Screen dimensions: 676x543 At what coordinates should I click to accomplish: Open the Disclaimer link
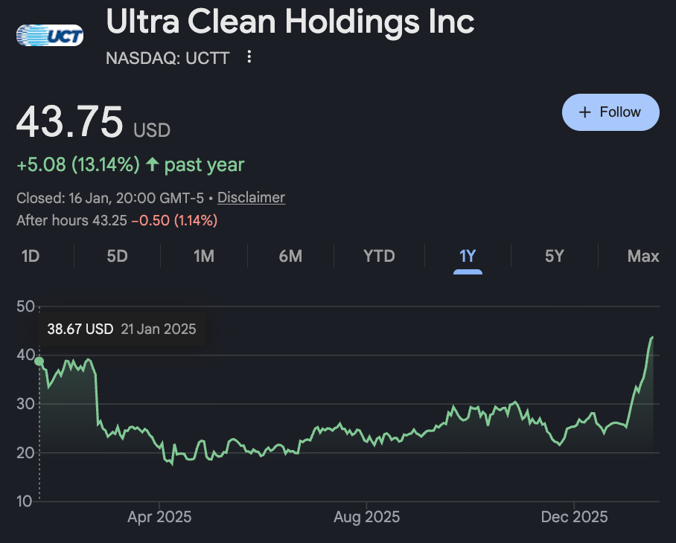[251, 198]
